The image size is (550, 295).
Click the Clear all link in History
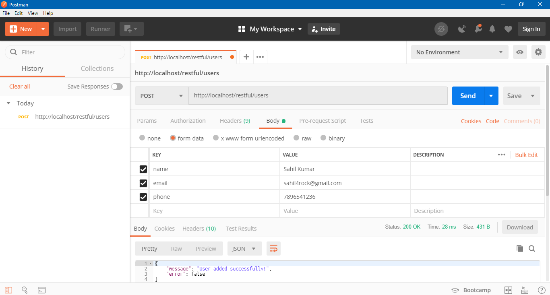pyautogui.click(x=19, y=86)
